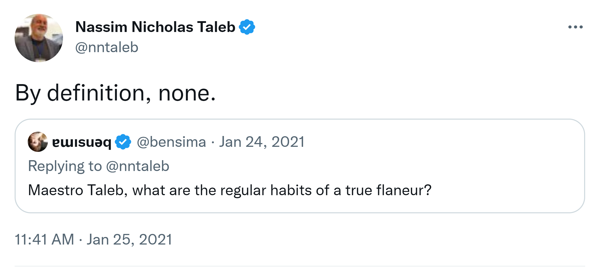Click the main tweet text 'By definition, none.'
The height and width of the screenshot is (275, 599).
(x=115, y=93)
